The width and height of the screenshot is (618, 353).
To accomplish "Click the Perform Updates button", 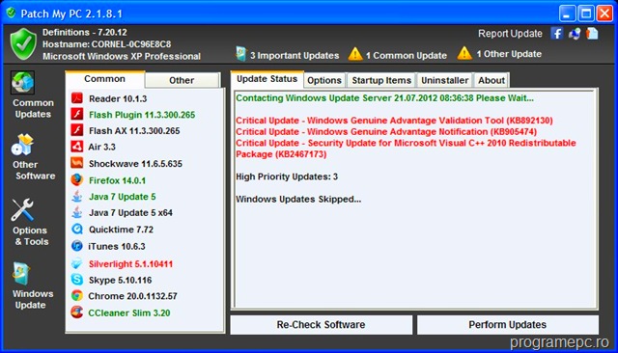I will (x=508, y=325).
